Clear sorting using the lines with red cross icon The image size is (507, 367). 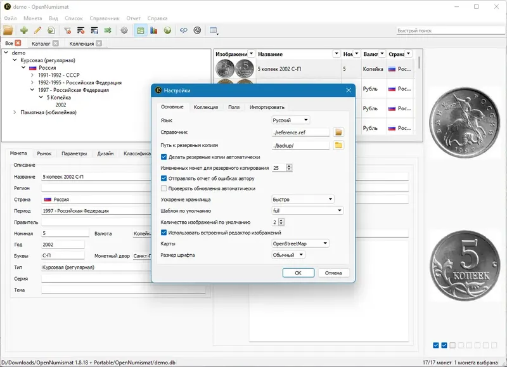[x=81, y=30]
